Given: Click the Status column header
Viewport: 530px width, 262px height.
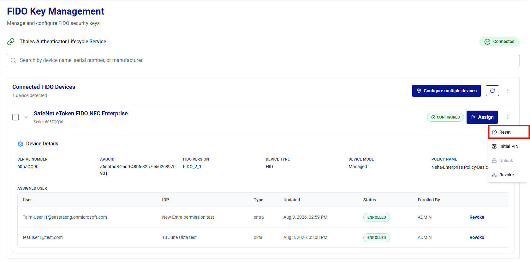Looking at the screenshot, I should 370,200.
